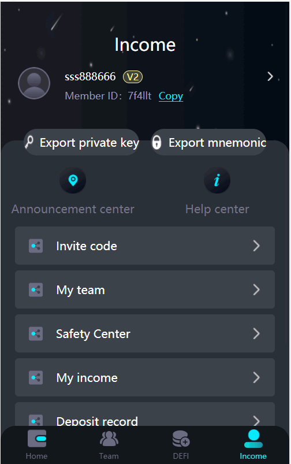Open the Safety Center row chevron
This screenshot has width=291, height=464.
coord(256,333)
